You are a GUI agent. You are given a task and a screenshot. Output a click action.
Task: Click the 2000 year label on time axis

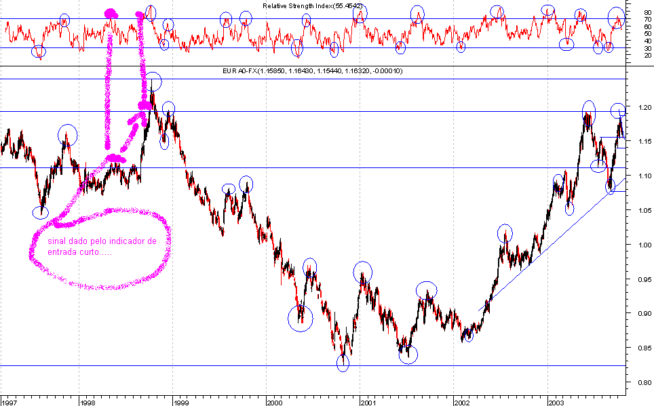275,403
